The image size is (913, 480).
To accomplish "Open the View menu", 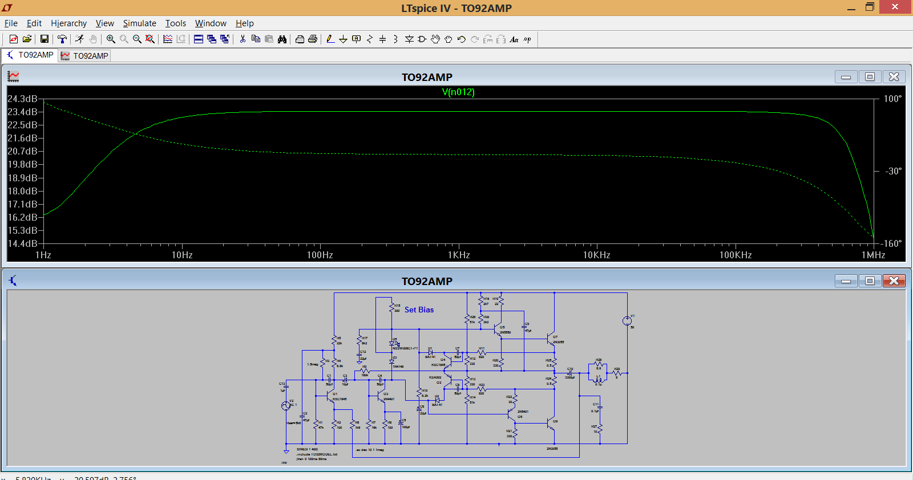I will [x=105, y=23].
